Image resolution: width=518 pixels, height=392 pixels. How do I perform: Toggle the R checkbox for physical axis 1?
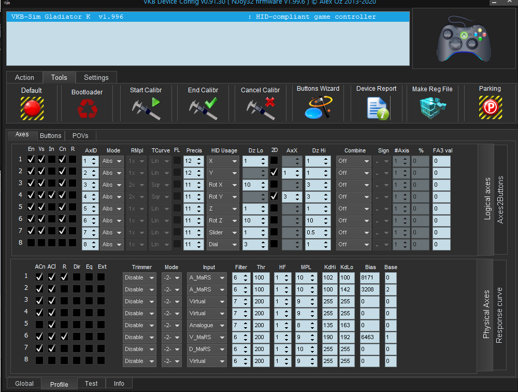pos(64,277)
